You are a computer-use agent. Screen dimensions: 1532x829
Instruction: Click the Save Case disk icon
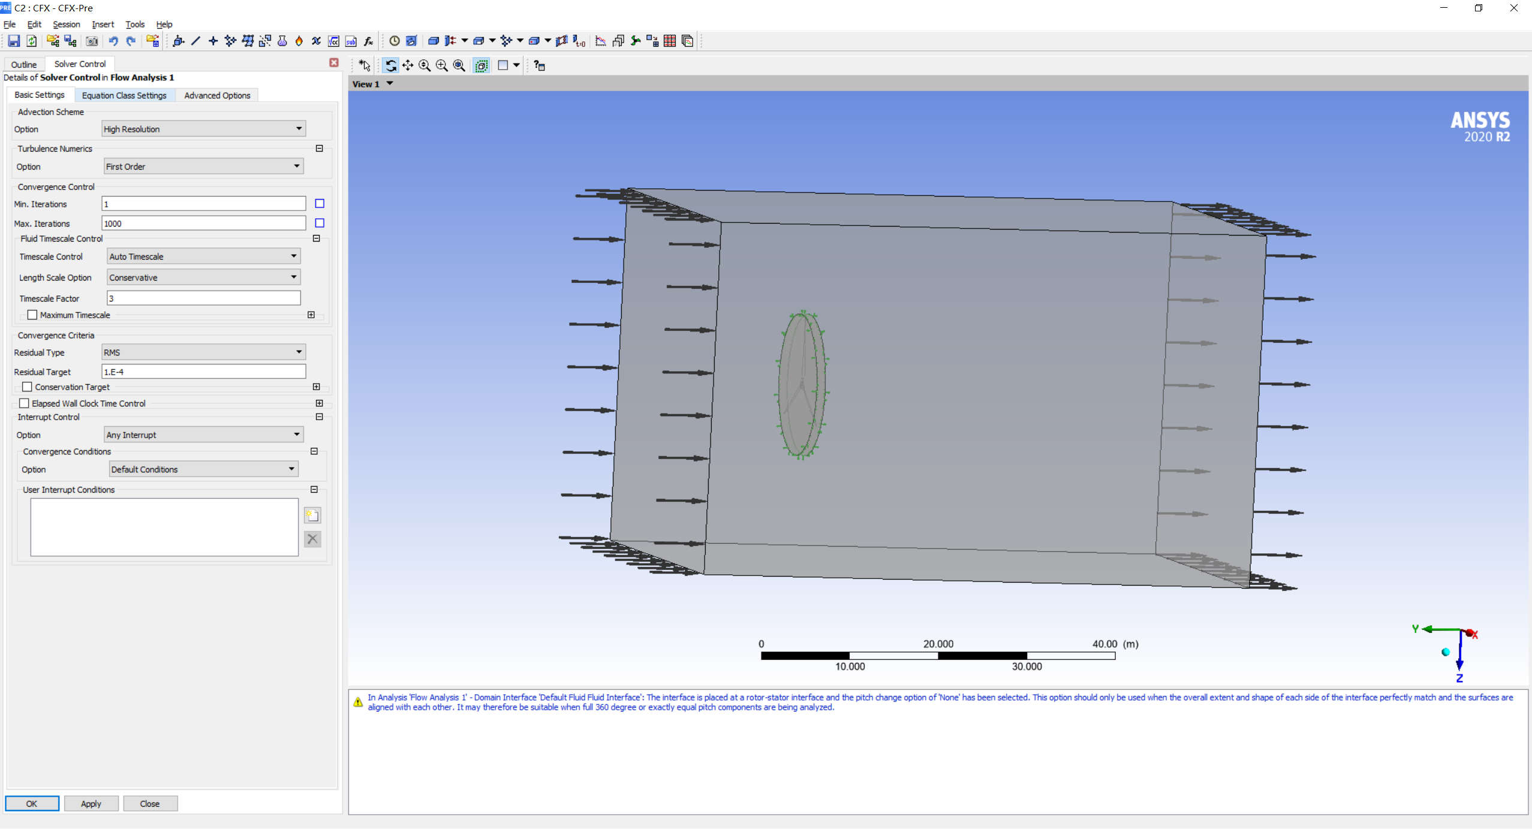tap(14, 41)
